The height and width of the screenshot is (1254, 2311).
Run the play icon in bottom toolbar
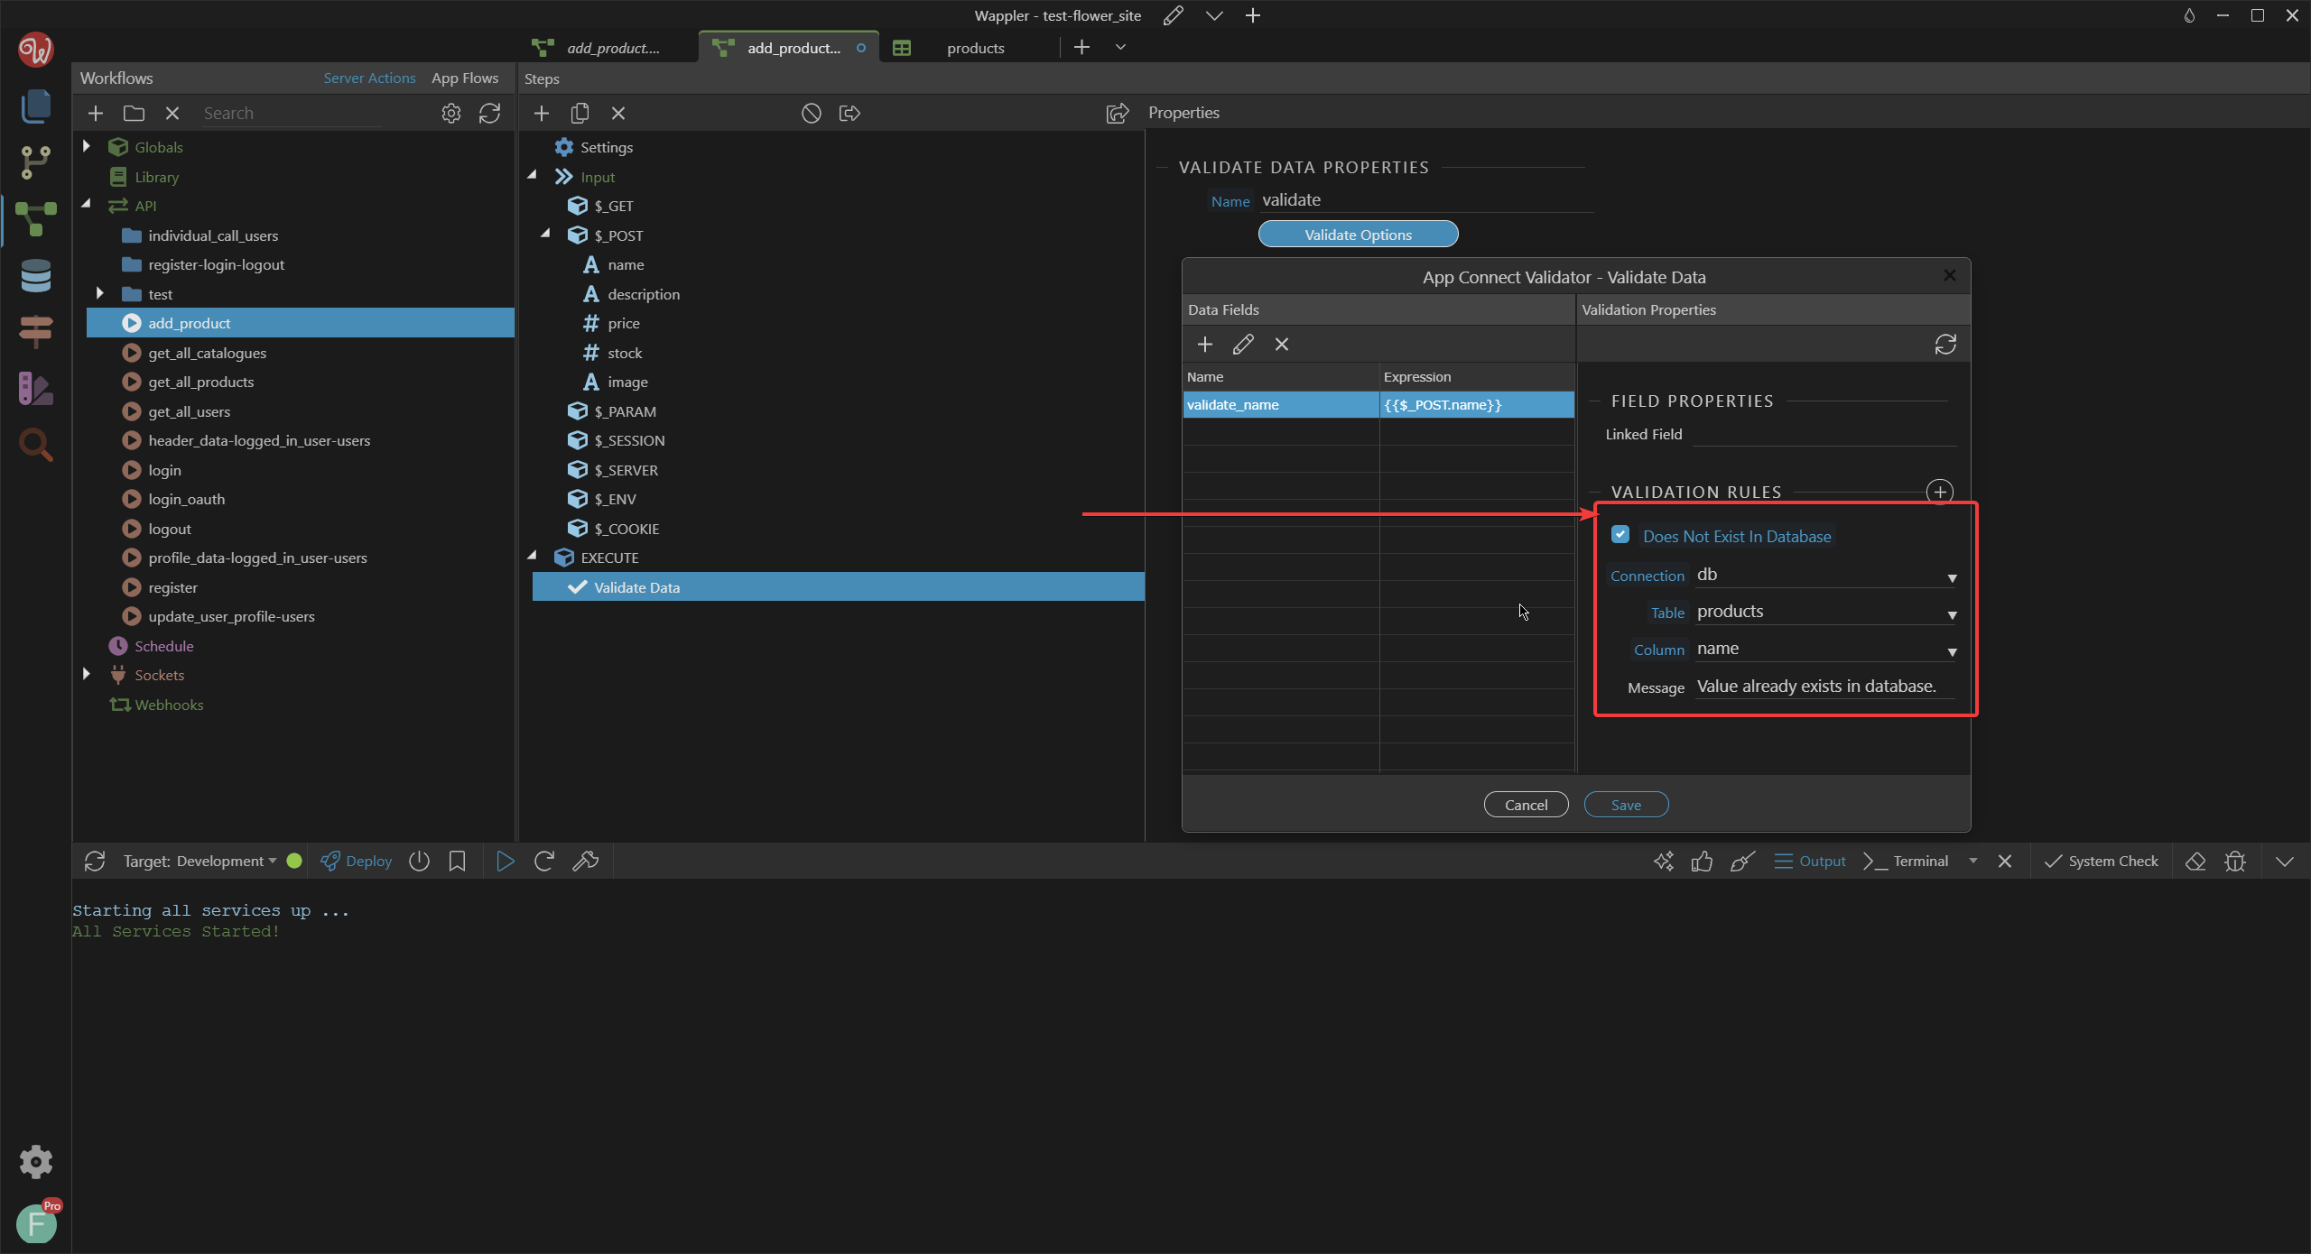(506, 861)
